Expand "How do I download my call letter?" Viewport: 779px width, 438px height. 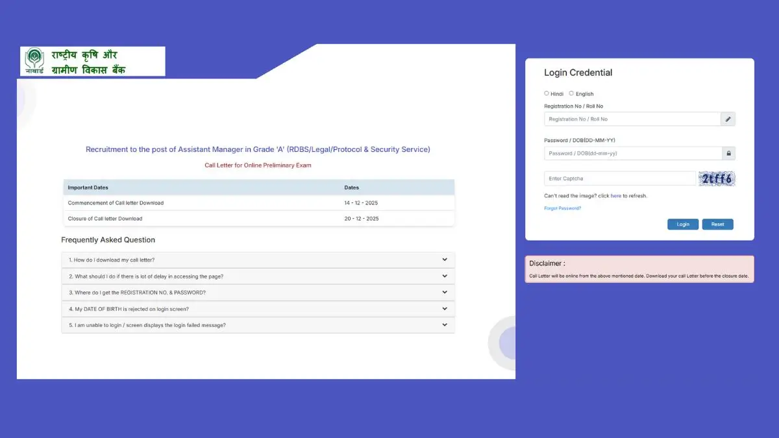point(258,260)
